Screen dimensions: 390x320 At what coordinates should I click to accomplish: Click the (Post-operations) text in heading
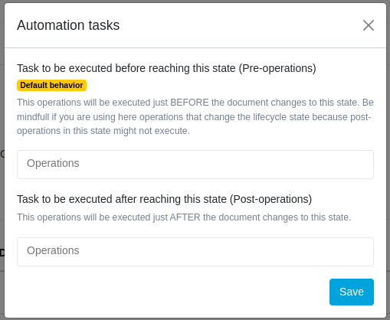[x=270, y=199]
